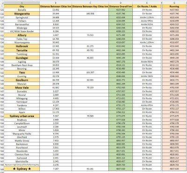Select the Wangaratta city cell
187x173 pixels.
(22, 14)
